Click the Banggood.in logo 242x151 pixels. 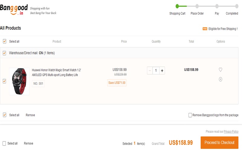[14, 9]
